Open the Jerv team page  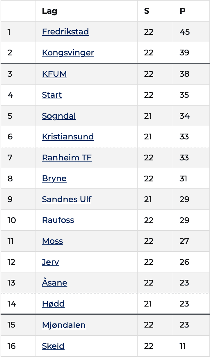click(x=50, y=262)
